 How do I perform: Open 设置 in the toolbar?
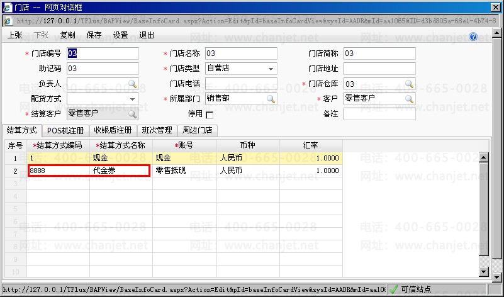click(x=121, y=35)
